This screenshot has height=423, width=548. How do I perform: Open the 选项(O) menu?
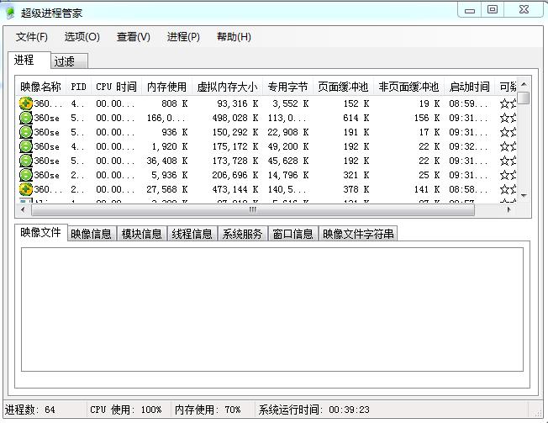point(82,37)
